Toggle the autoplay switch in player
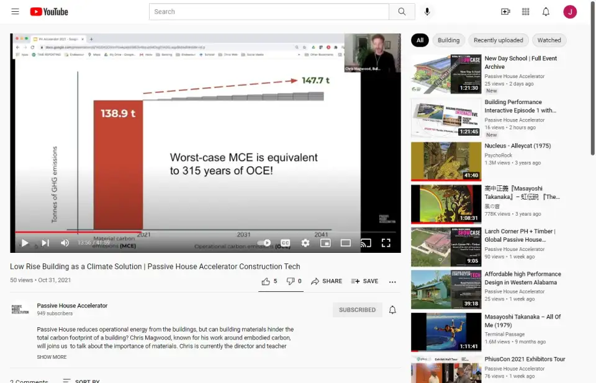The height and width of the screenshot is (383, 596). [x=264, y=243]
